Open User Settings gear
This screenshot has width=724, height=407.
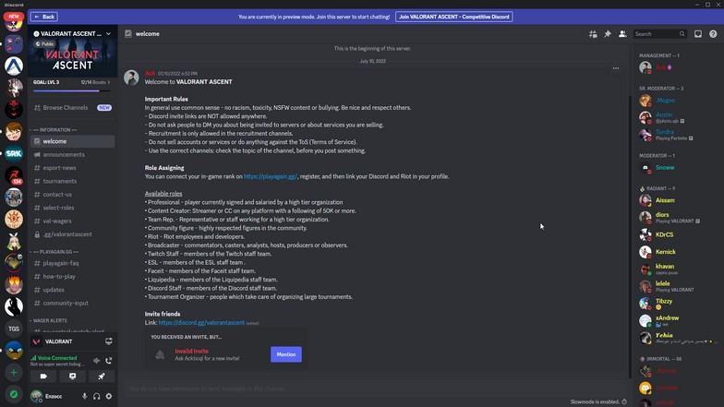[109, 396]
